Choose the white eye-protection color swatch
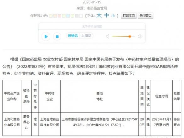The width and height of the screenshot is (184, 138). pos(81,16)
